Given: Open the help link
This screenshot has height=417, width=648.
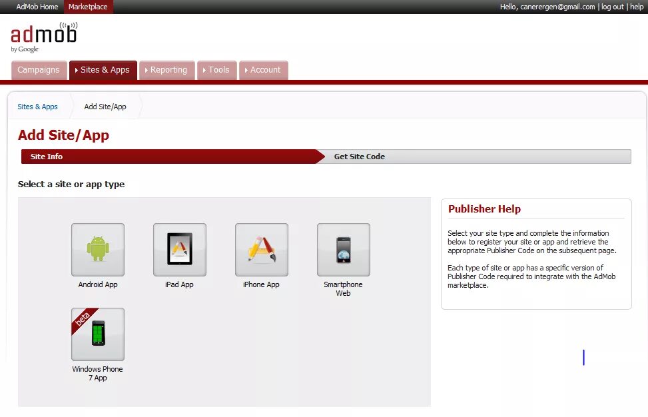Looking at the screenshot, I should coord(637,7).
